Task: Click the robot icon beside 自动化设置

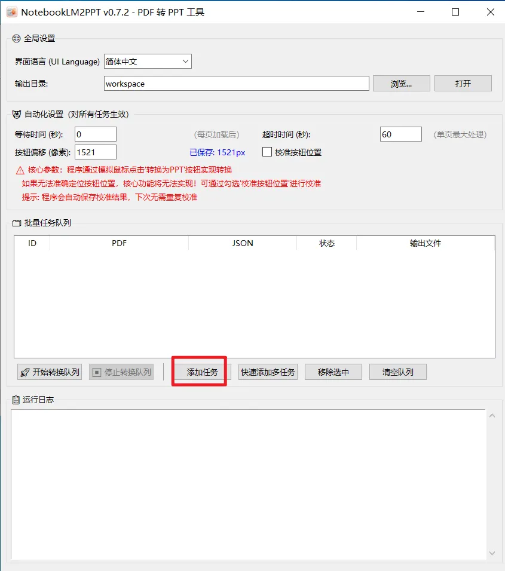Action: pos(17,114)
